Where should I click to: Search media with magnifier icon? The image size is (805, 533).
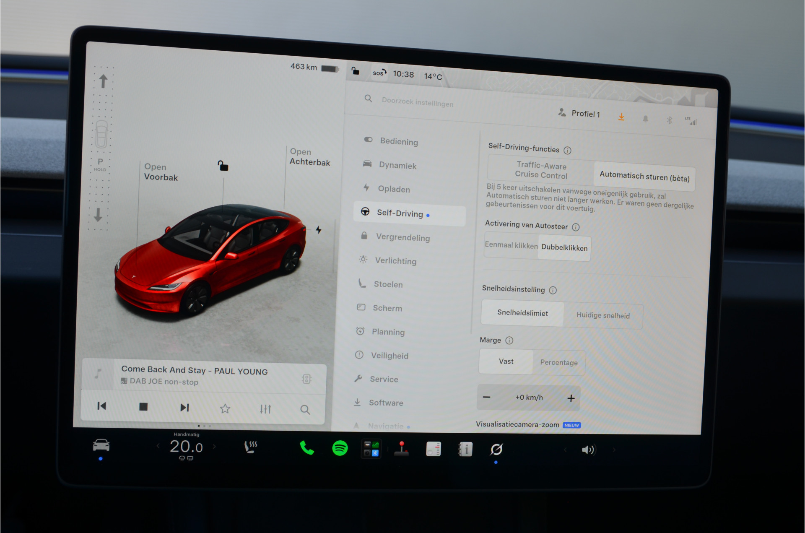(305, 410)
